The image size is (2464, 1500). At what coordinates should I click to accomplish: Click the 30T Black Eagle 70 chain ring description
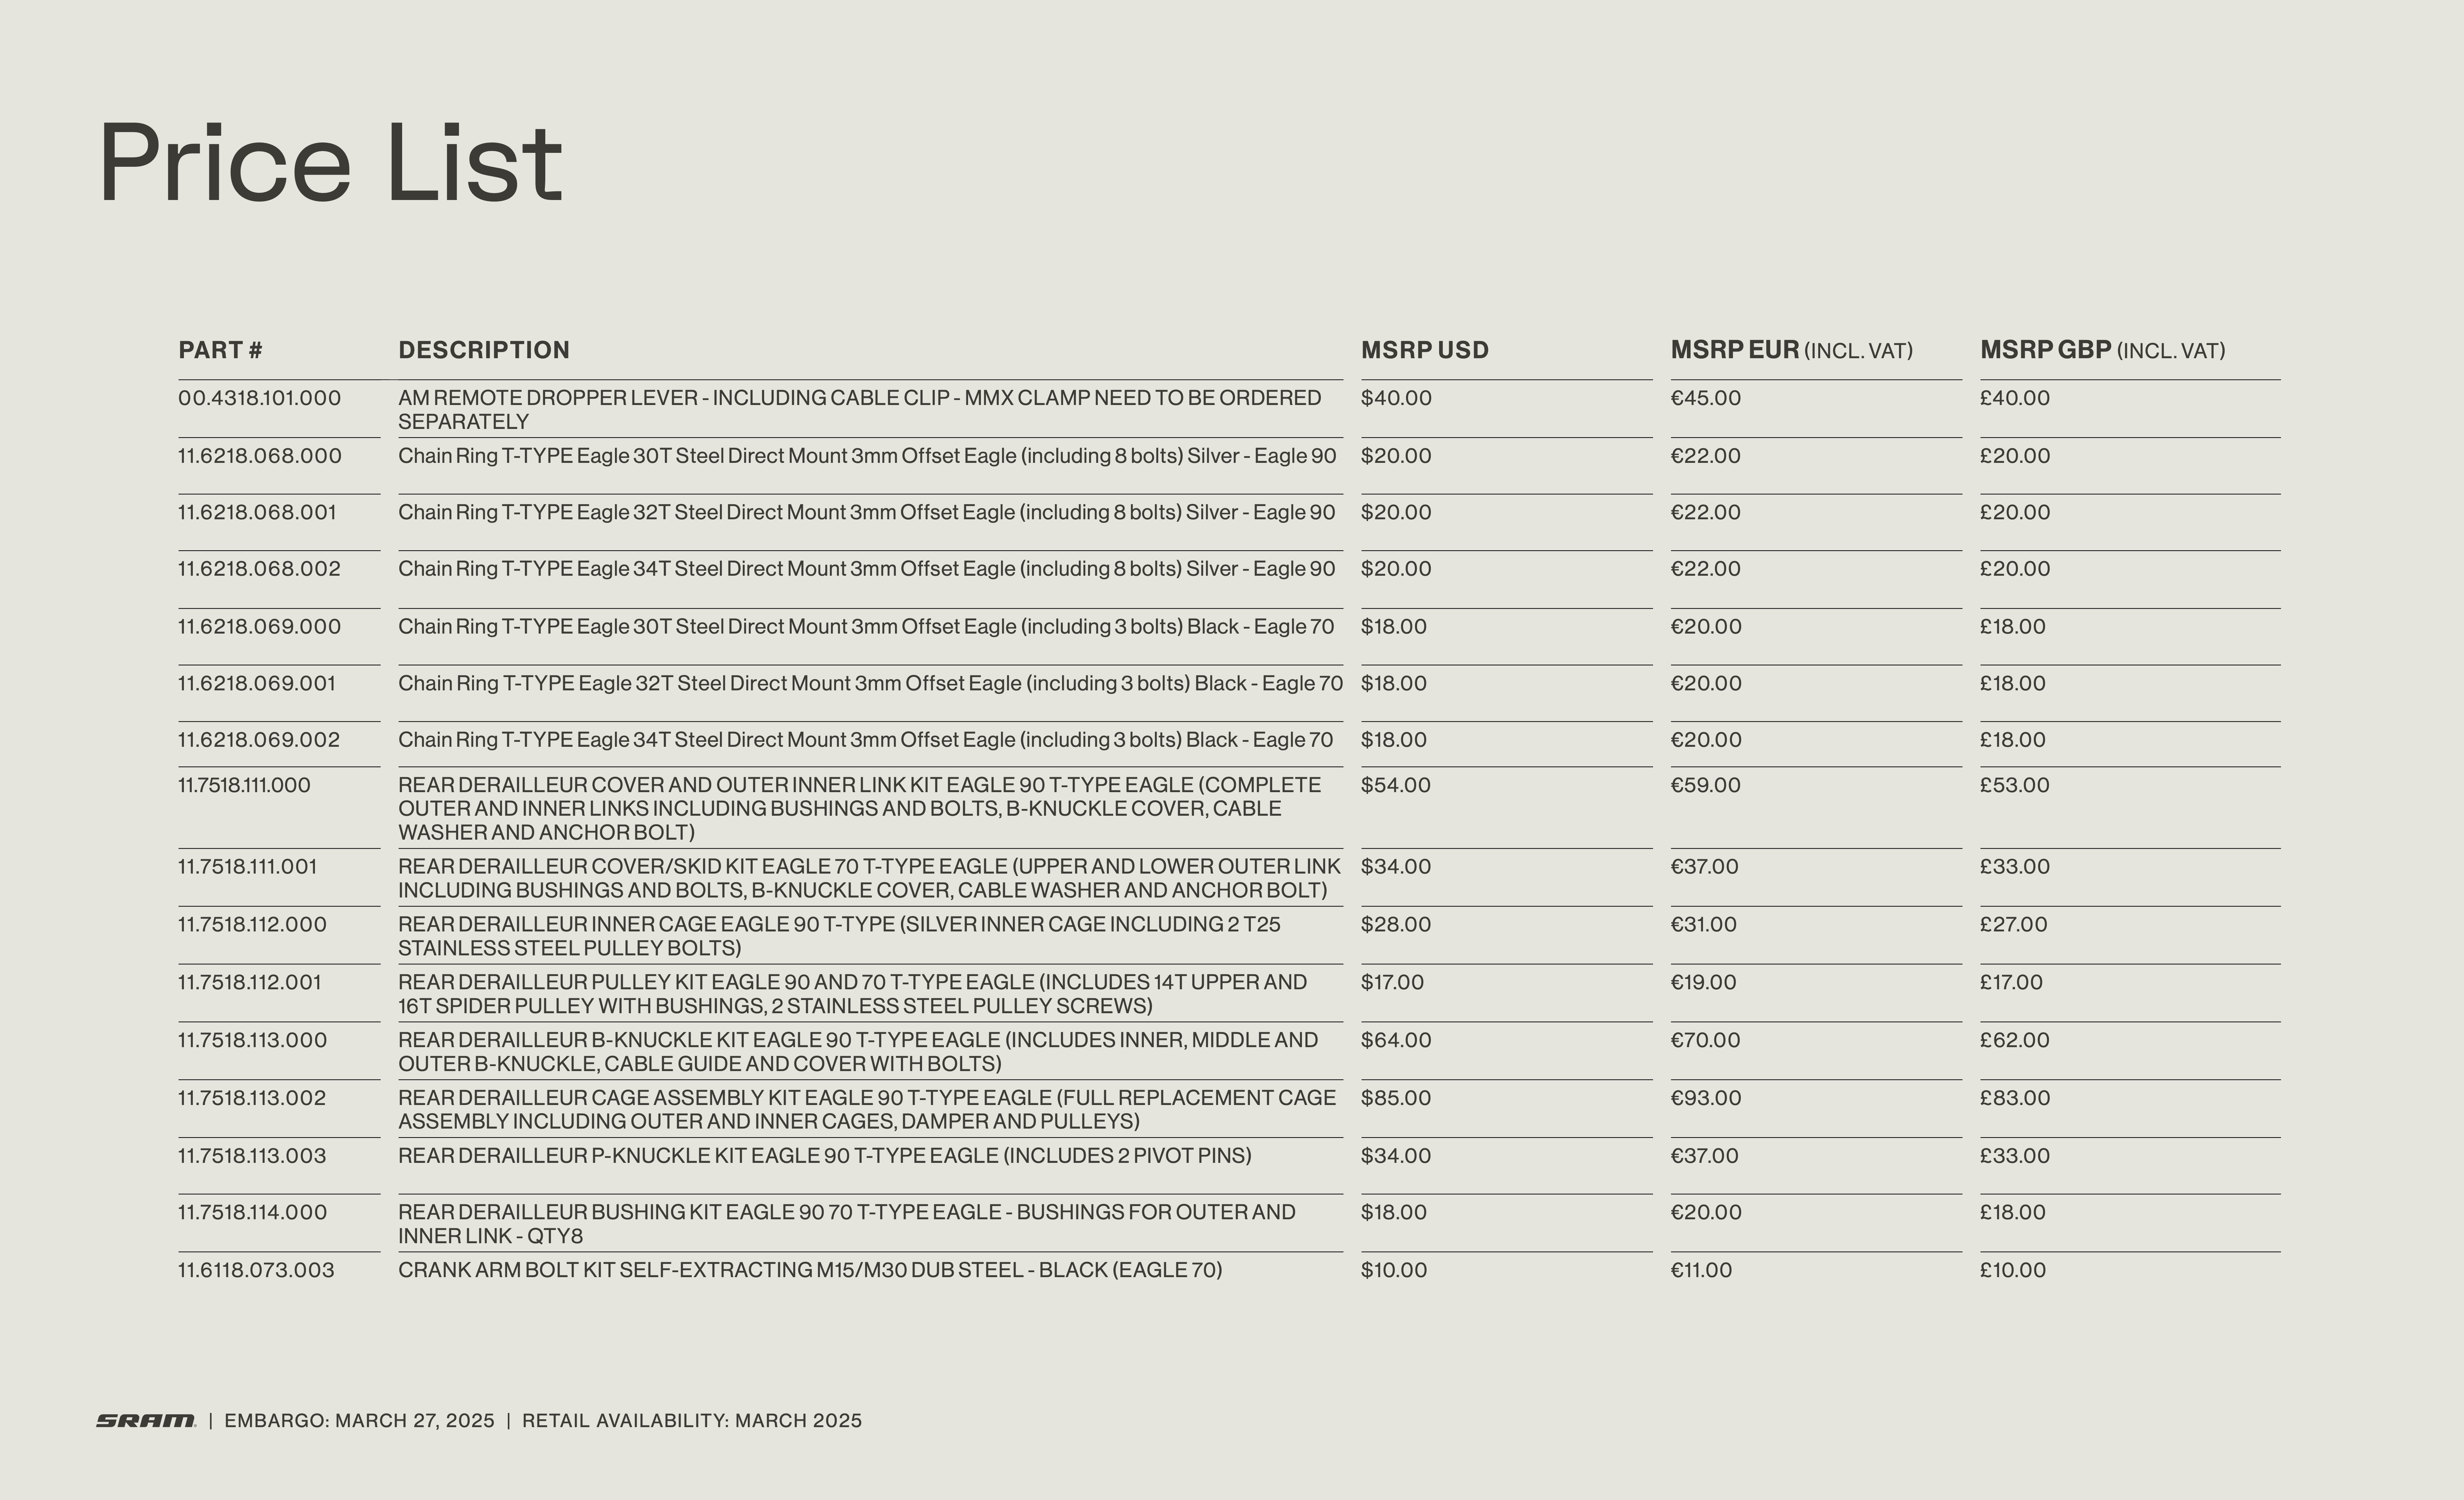(x=866, y=627)
